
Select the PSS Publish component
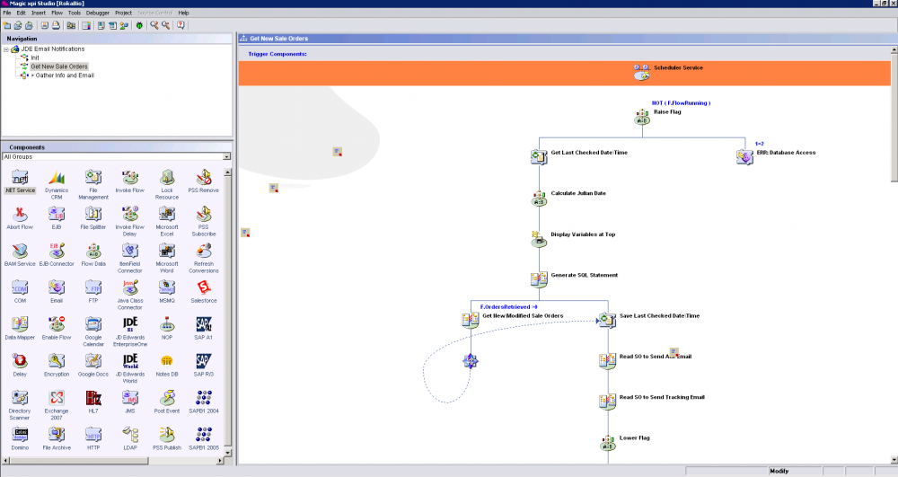(167, 438)
